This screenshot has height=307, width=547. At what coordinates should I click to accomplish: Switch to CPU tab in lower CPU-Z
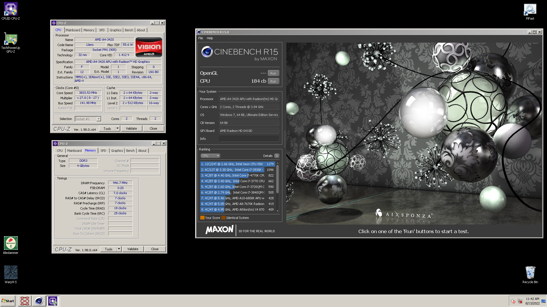[60, 151]
